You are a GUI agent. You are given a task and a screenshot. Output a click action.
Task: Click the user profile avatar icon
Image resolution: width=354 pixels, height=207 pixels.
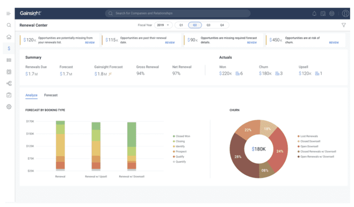[x=345, y=14]
